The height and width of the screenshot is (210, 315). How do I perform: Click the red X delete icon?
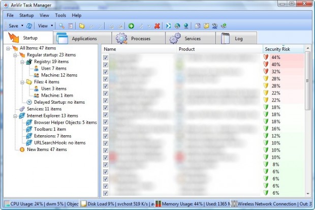(157, 25)
